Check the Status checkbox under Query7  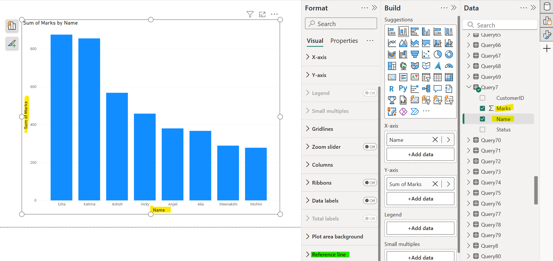(482, 129)
